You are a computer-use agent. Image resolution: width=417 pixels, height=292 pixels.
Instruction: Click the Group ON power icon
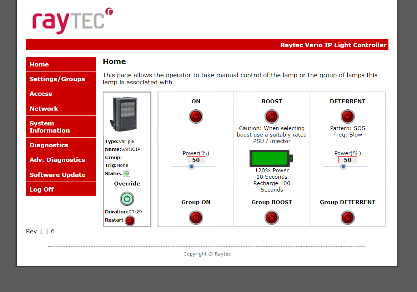point(196,217)
